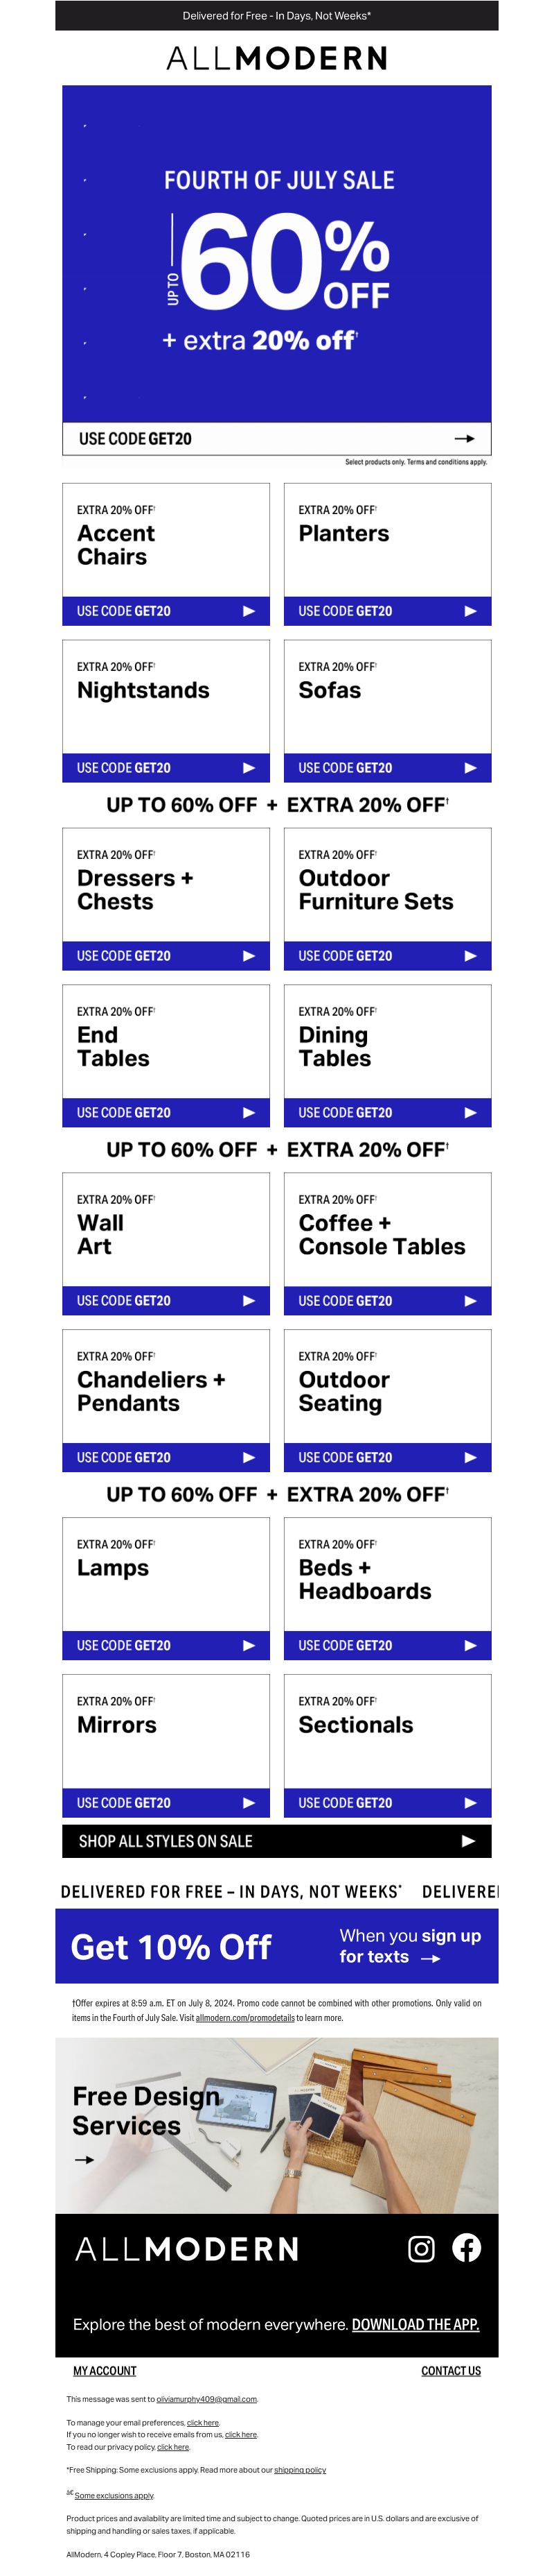Click the arrow on Shop All Styles On Sale
The width and height of the screenshot is (554, 2576).
[x=468, y=1841]
